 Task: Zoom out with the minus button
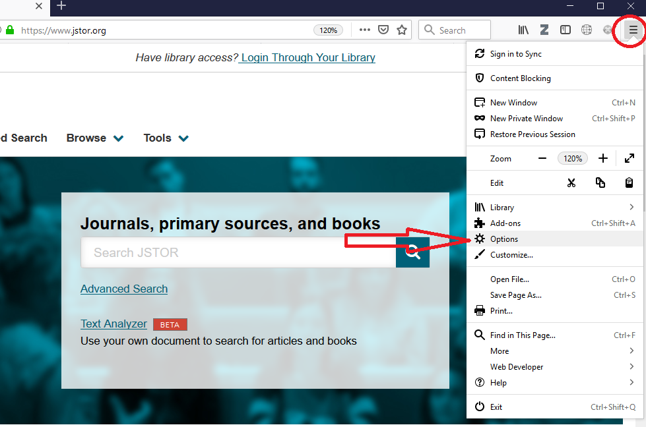tap(542, 158)
